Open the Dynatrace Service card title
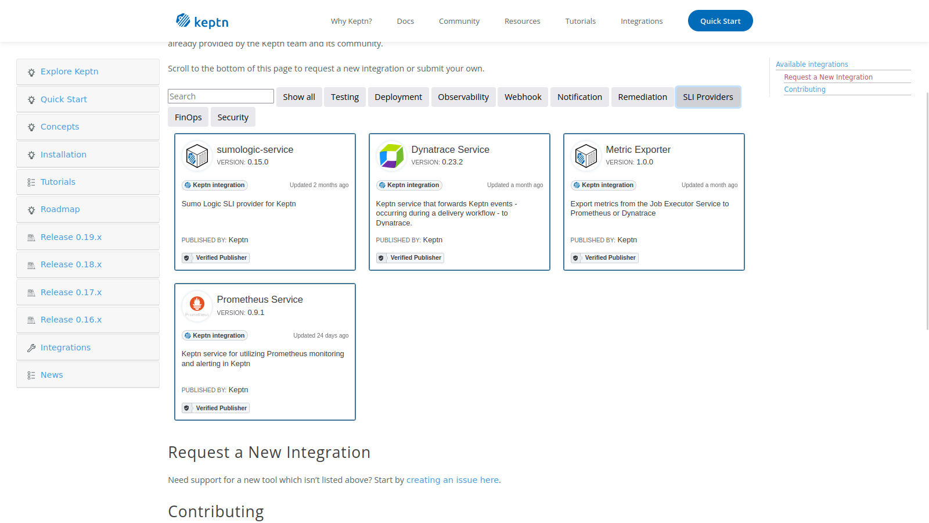The image size is (929, 523). pyautogui.click(x=450, y=150)
